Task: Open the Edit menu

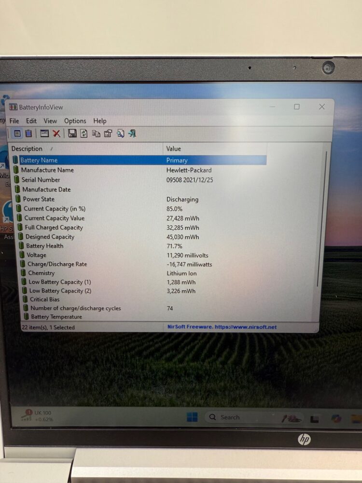Action: 31,121
